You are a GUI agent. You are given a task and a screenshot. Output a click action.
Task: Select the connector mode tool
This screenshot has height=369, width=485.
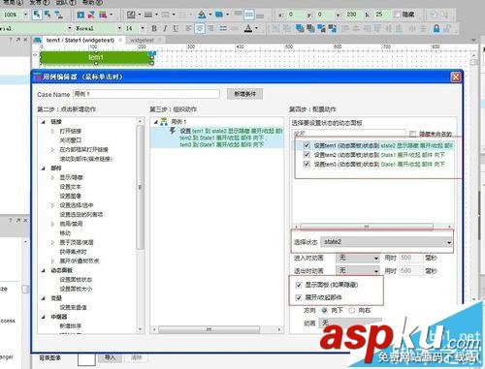[x=58, y=15]
